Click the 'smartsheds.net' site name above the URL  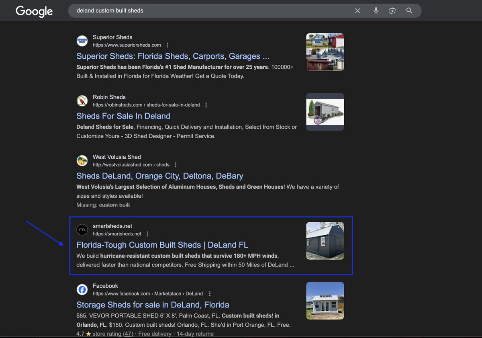pyautogui.click(x=112, y=226)
